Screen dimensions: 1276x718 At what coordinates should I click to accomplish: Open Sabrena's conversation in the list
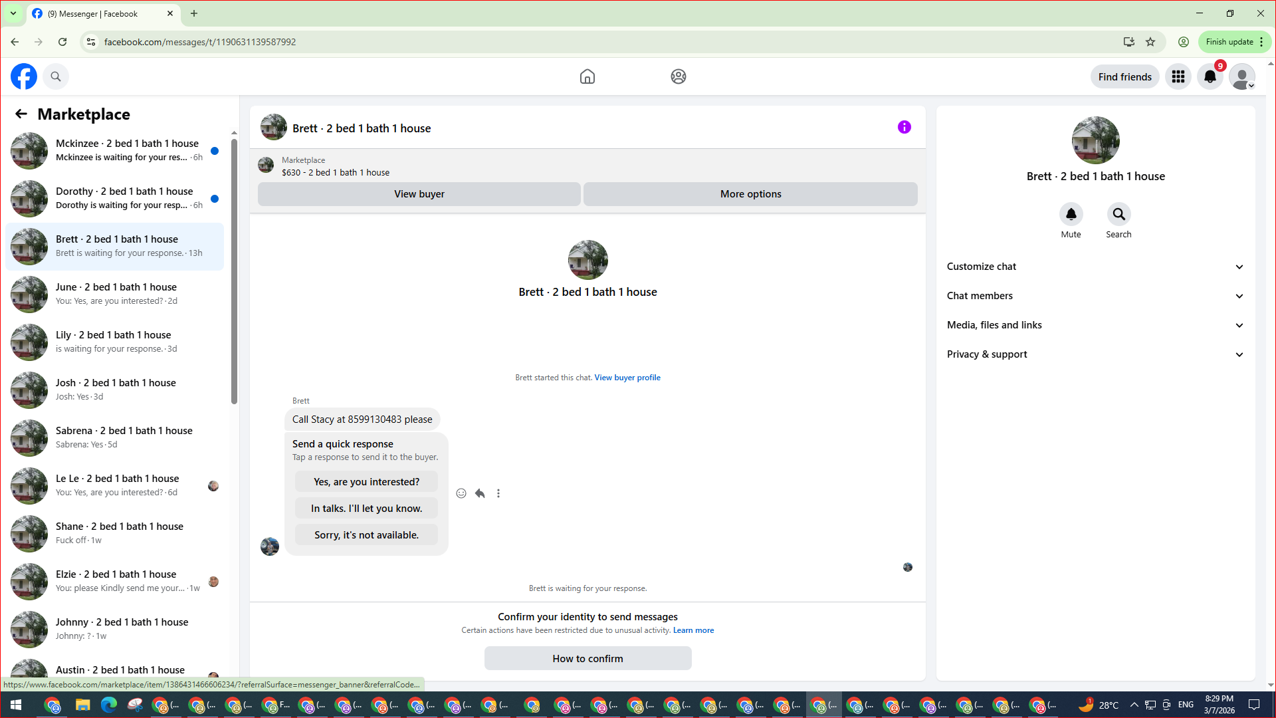[x=115, y=438]
